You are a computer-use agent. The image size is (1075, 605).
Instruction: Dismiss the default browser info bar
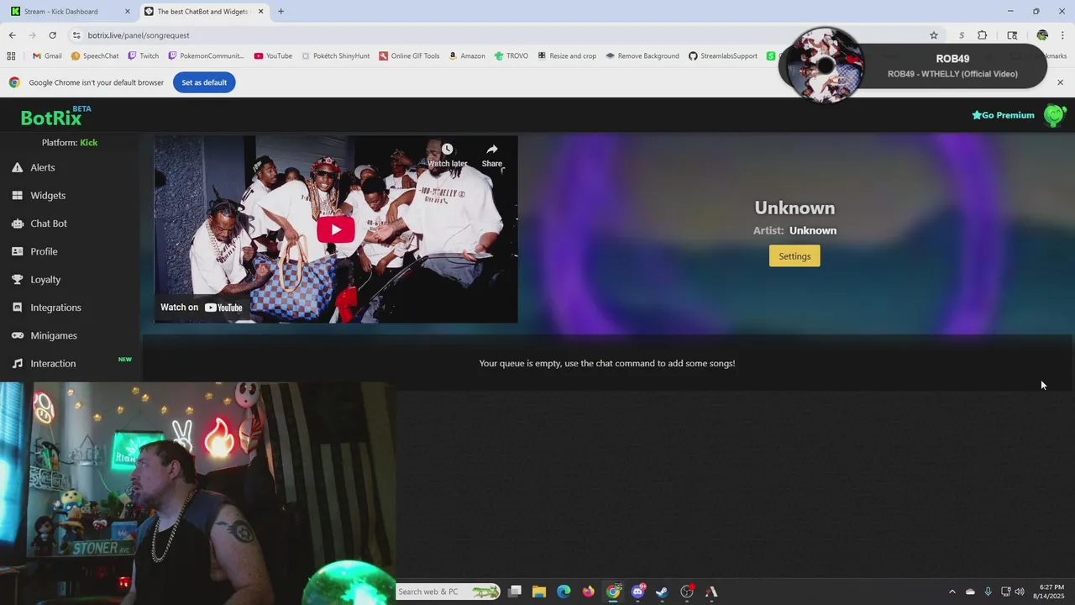tap(1060, 82)
